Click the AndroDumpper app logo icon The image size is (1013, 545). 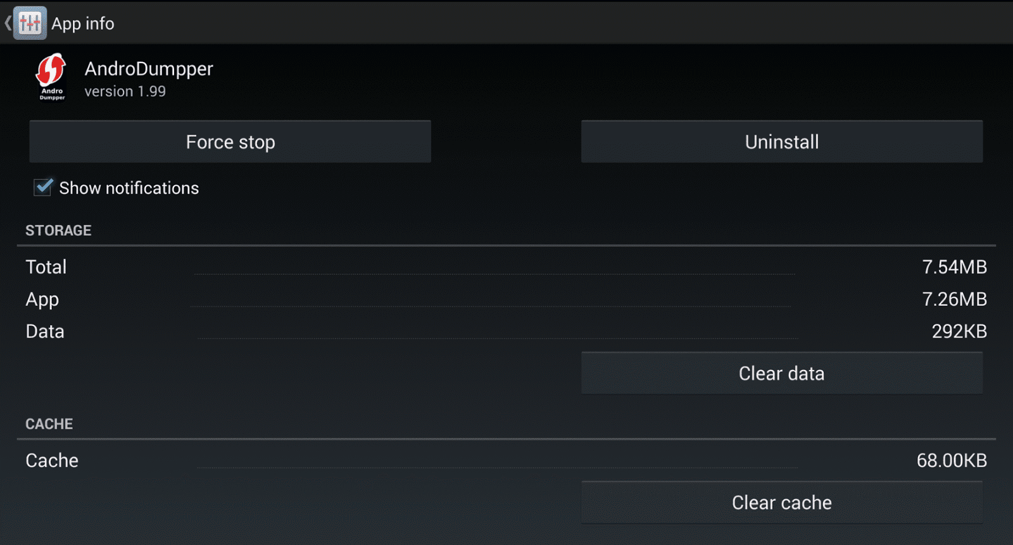[51, 77]
